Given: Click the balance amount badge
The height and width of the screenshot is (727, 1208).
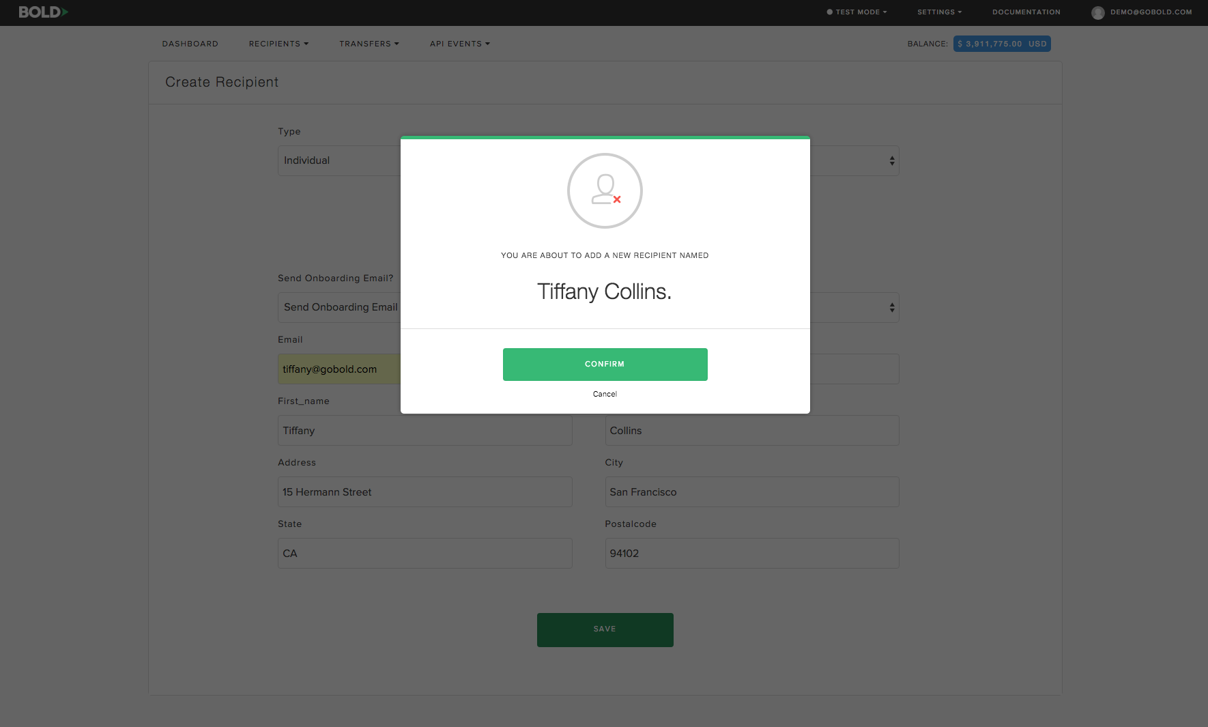Looking at the screenshot, I should point(1002,44).
